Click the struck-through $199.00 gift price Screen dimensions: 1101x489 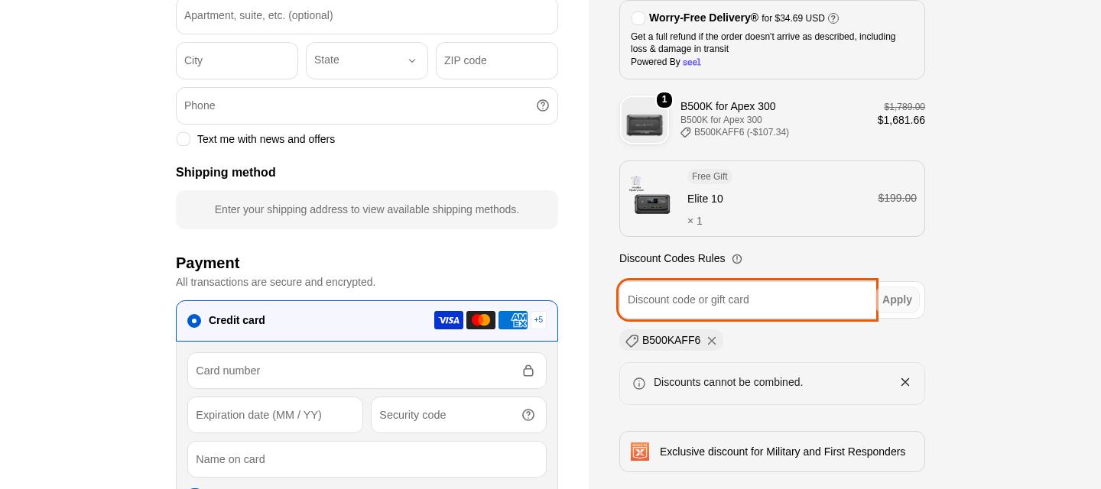(897, 198)
